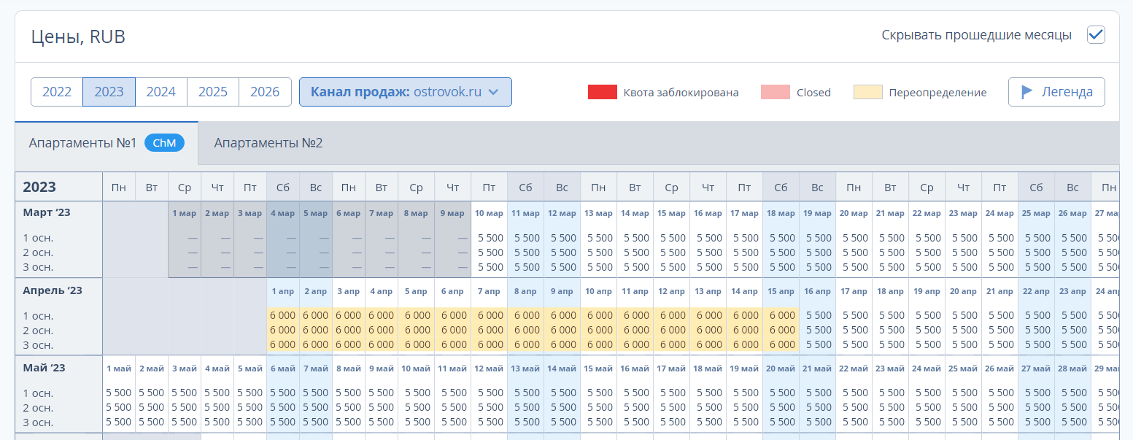This screenshot has width=1133, height=440.
Task: Click the 17 май date cell
Action: [672, 368]
